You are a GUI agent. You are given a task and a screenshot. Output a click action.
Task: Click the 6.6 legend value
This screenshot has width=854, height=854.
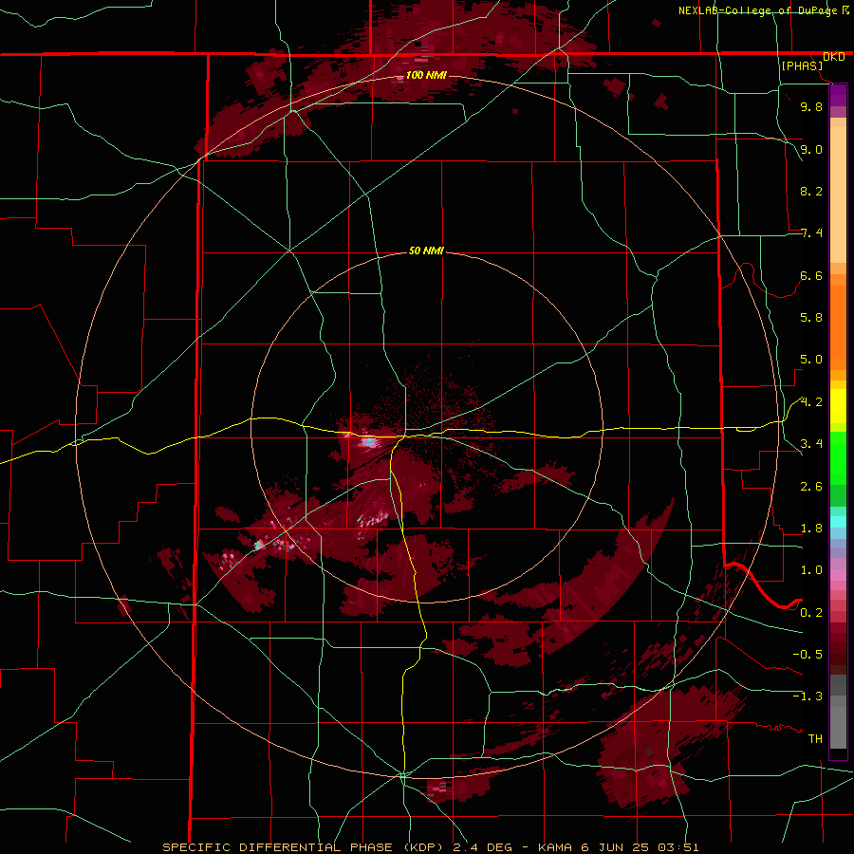coord(811,275)
